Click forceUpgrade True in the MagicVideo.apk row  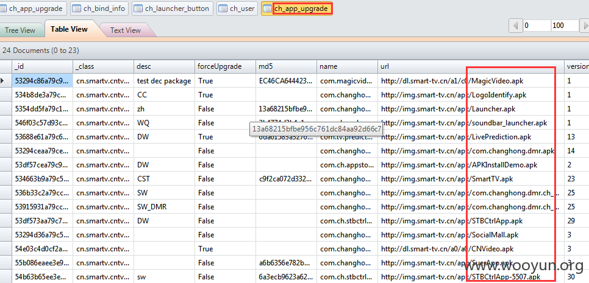(x=226, y=80)
